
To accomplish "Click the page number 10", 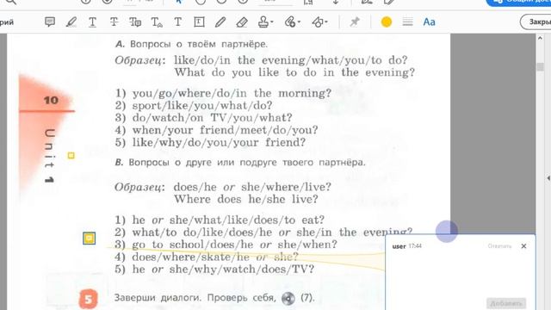I will [51, 100].
